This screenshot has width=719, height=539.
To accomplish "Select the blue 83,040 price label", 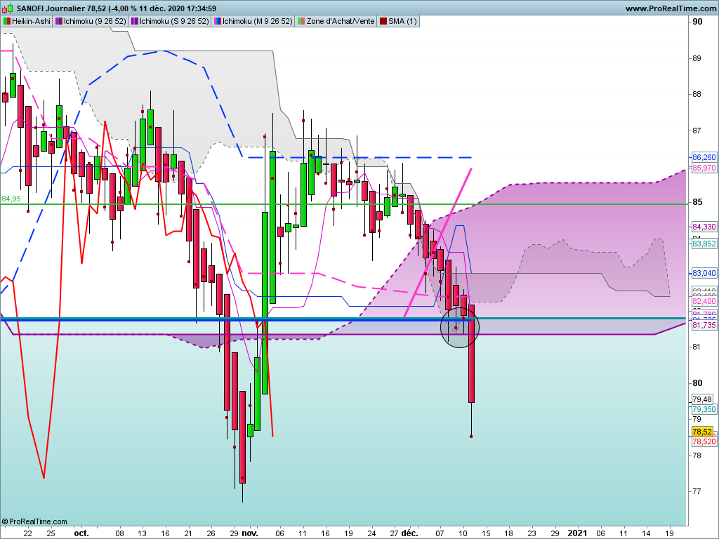I will click(x=704, y=273).
